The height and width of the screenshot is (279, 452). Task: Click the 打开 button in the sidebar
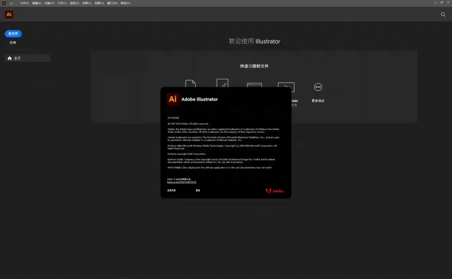tap(13, 43)
